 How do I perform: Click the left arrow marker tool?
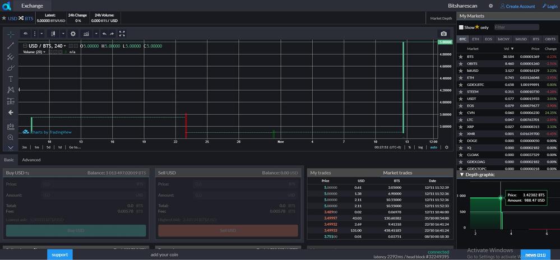(11, 113)
